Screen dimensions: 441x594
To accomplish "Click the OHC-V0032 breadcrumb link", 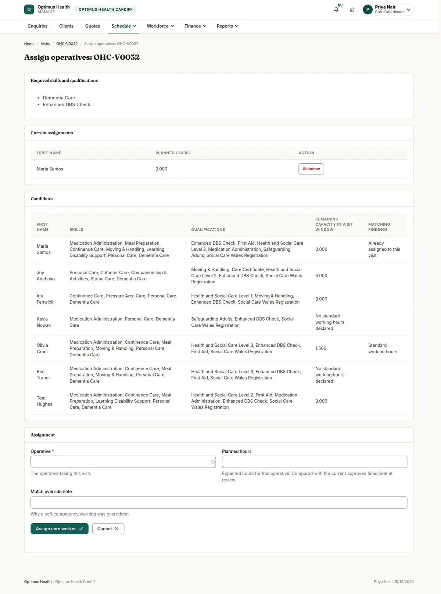I will (67, 44).
